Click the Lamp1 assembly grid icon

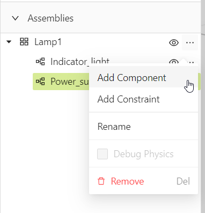point(24,42)
